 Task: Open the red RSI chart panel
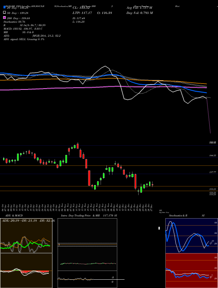click(191, 271)
